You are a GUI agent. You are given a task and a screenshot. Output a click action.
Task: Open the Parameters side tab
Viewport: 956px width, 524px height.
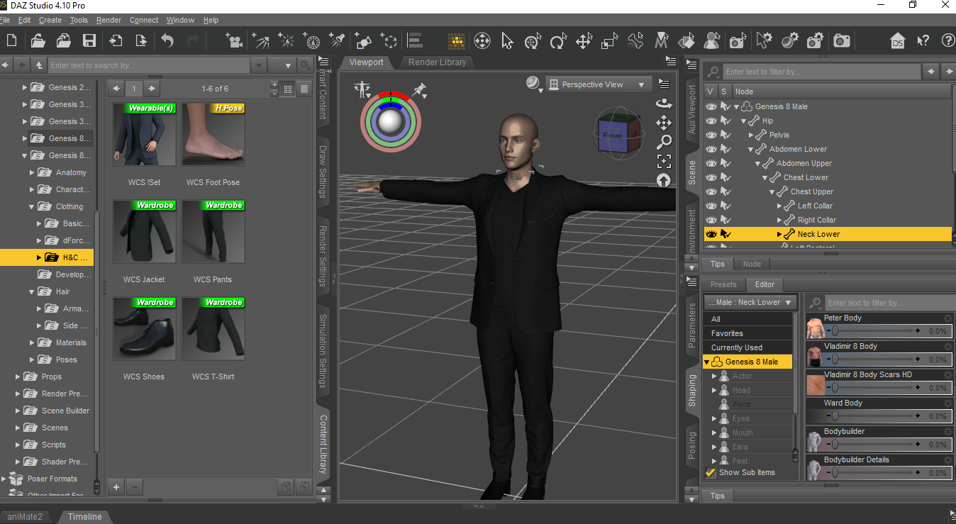coord(692,324)
